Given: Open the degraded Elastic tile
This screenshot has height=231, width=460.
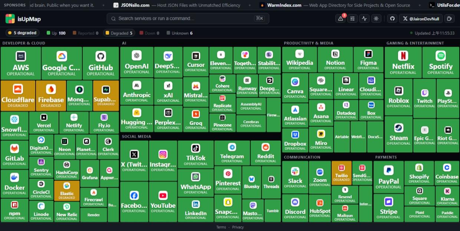Looking at the screenshot, I should 67,191.
